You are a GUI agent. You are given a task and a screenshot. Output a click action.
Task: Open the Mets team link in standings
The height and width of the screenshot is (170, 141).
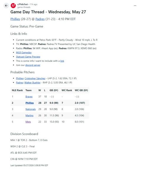(x=28, y=122)
